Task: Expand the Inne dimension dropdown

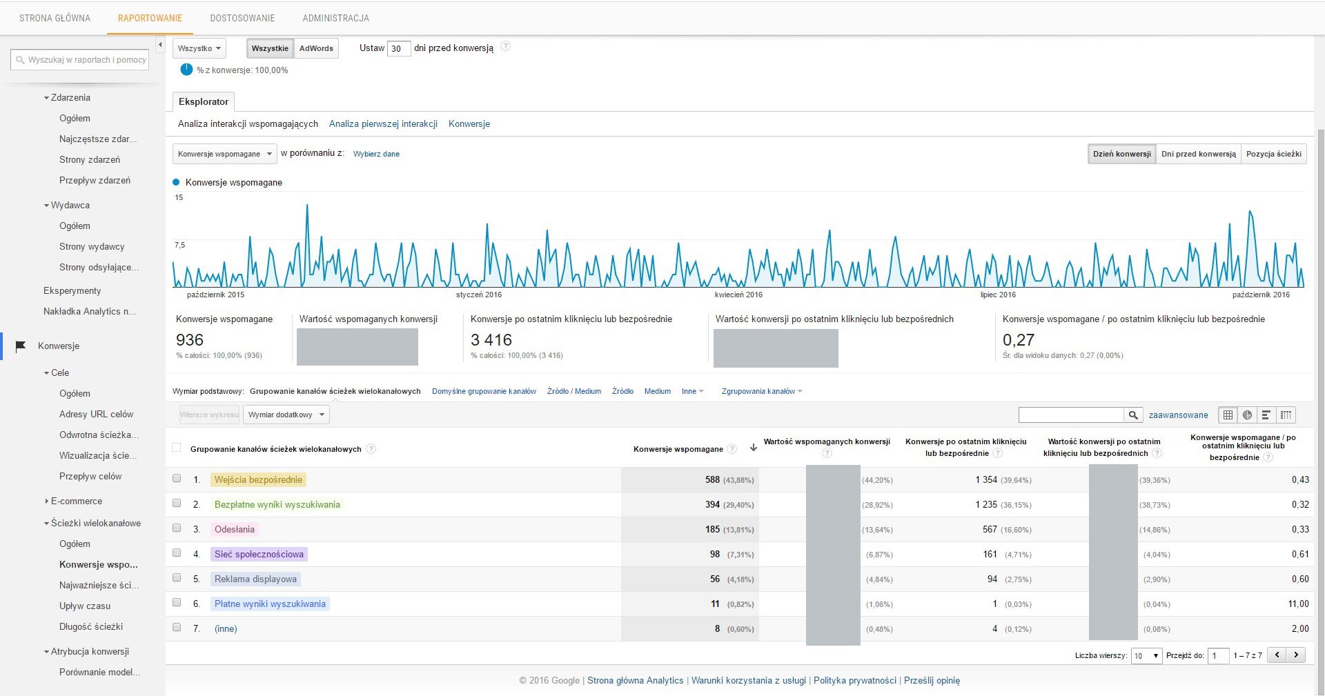Action: tap(692, 391)
